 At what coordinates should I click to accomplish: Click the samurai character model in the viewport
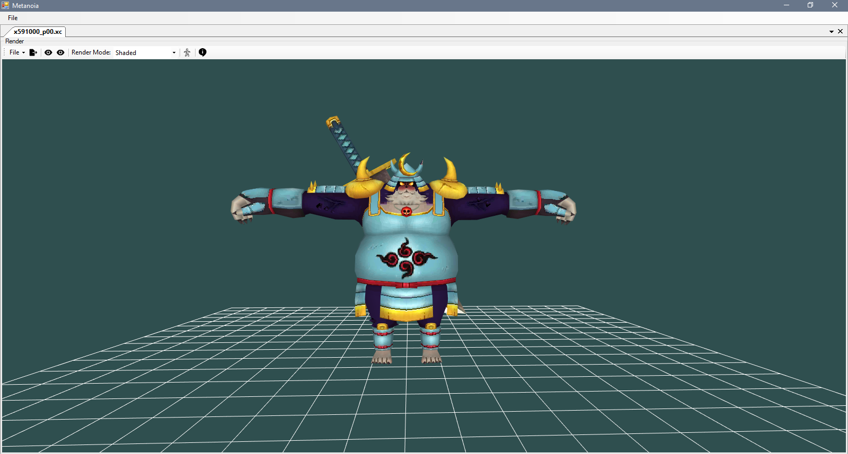[x=404, y=241]
